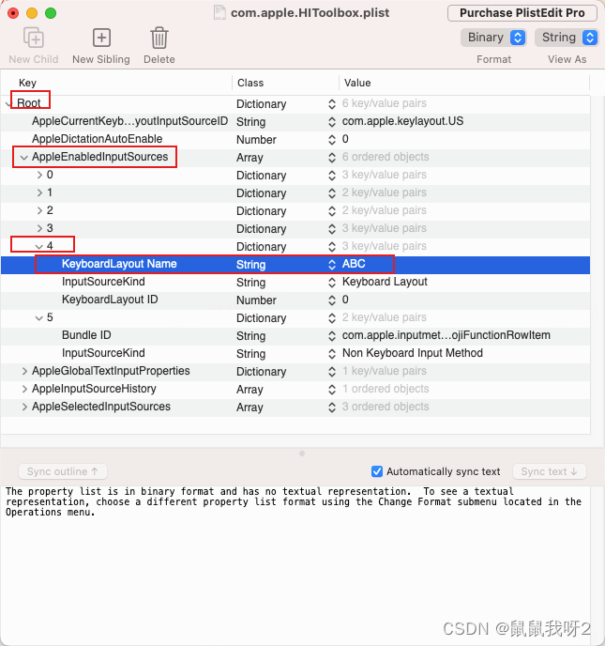Viewport: 605px width, 646px height.
Task: Collapse the AppleEnabledInputSources array
Action: [x=23, y=157]
